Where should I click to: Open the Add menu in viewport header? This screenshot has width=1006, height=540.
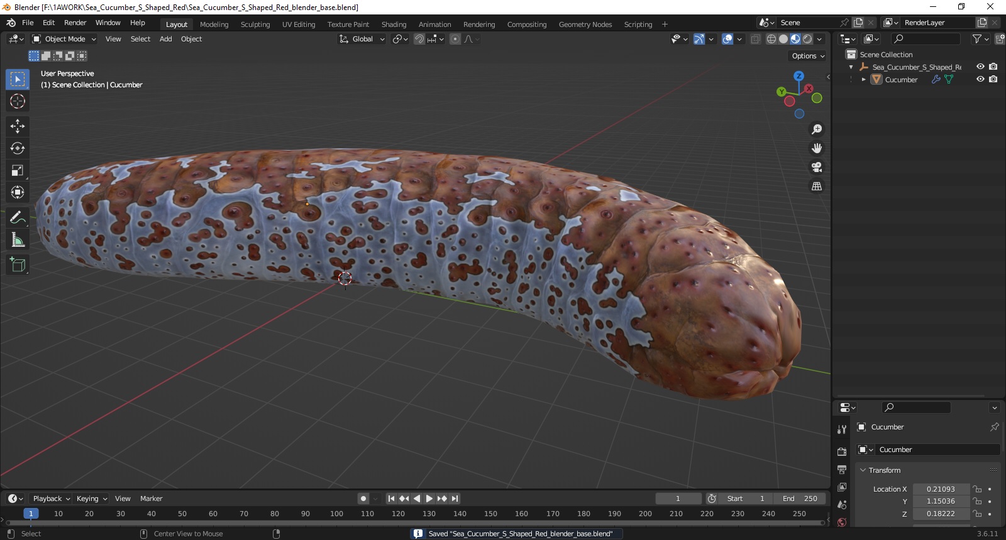(165, 39)
